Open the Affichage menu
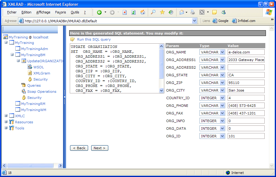The image size is (276, 177). click(43, 13)
